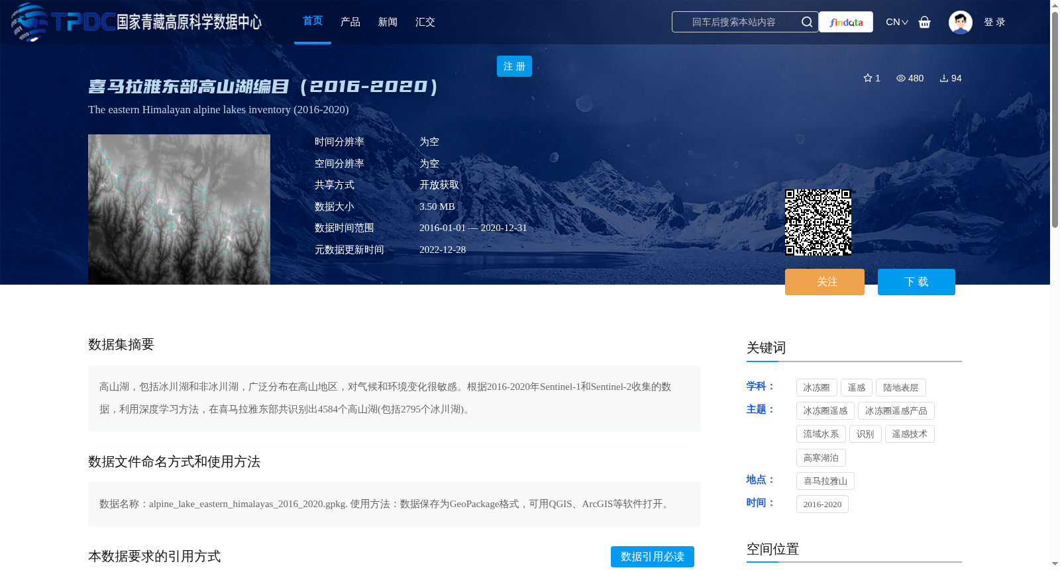Click the '时间：' keyword label

coord(761,502)
